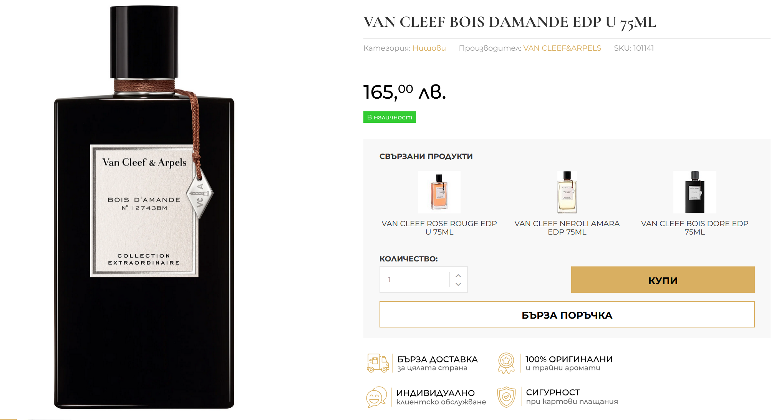This screenshot has width=779, height=420.
Task: Click the VAN CLEEF NEROLI AMARA EDP title
Action: pyautogui.click(x=567, y=228)
